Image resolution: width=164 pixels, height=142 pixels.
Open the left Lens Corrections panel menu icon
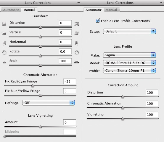[79, 3]
